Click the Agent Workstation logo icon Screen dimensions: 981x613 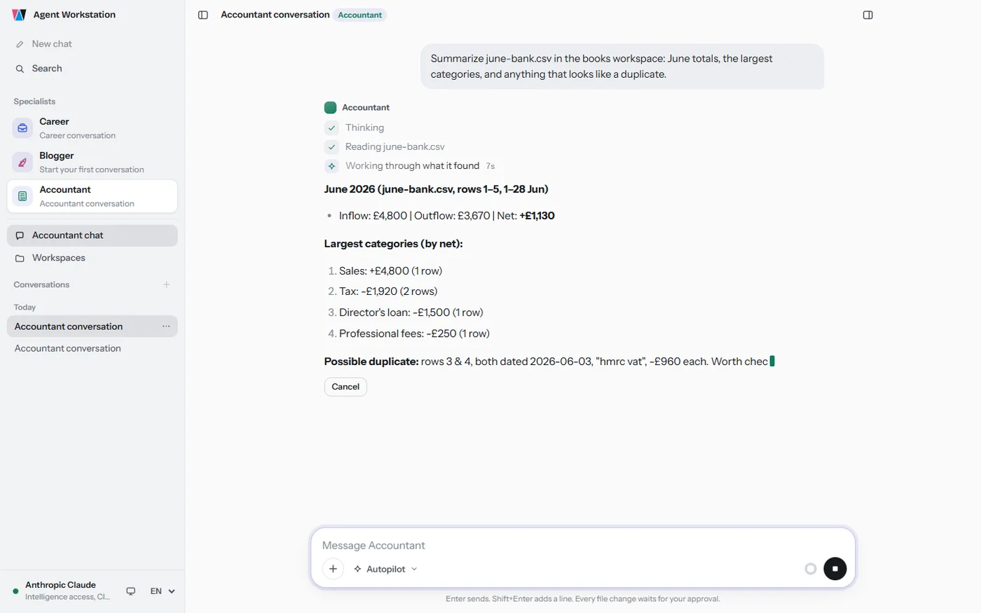pyautogui.click(x=19, y=15)
